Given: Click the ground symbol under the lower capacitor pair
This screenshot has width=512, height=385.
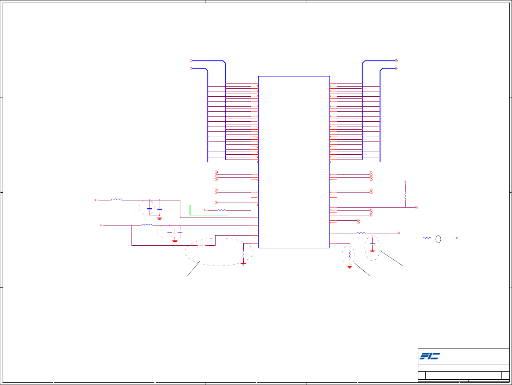Looking at the screenshot, I should [x=175, y=241].
